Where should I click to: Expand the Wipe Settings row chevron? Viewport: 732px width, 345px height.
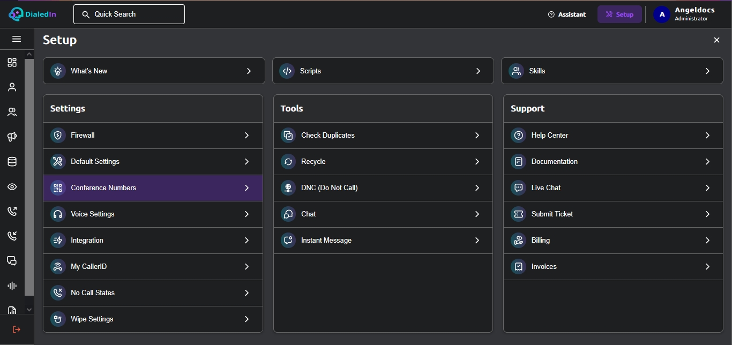click(247, 319)
